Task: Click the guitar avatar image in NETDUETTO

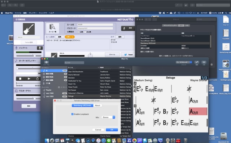Action: tap(29, 29)
